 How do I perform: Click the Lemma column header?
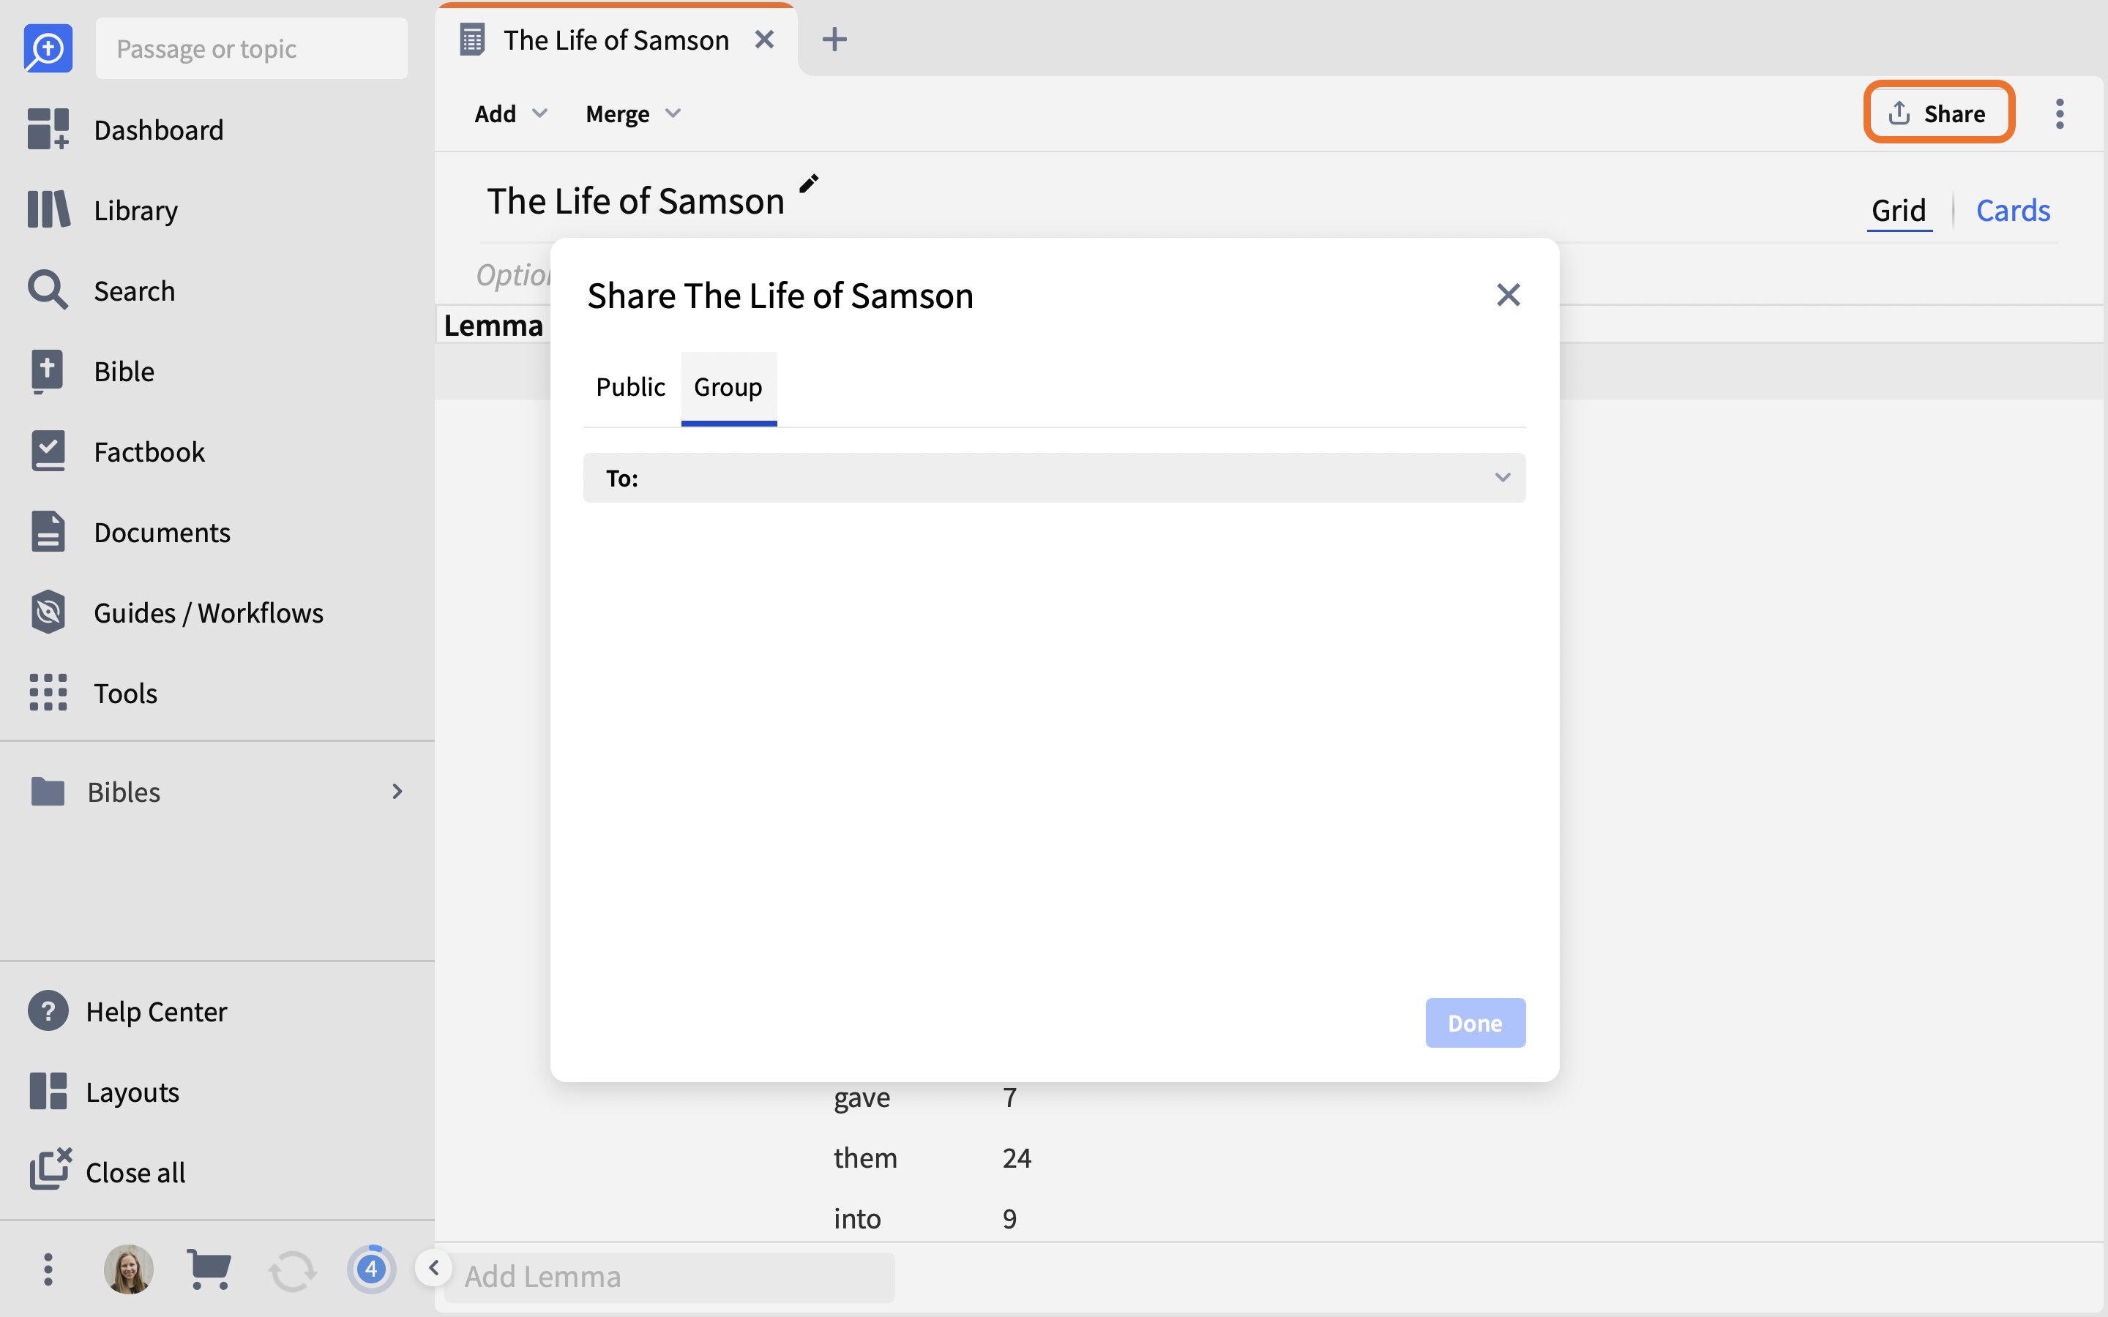pyautogui.click(x=494, y=325)
